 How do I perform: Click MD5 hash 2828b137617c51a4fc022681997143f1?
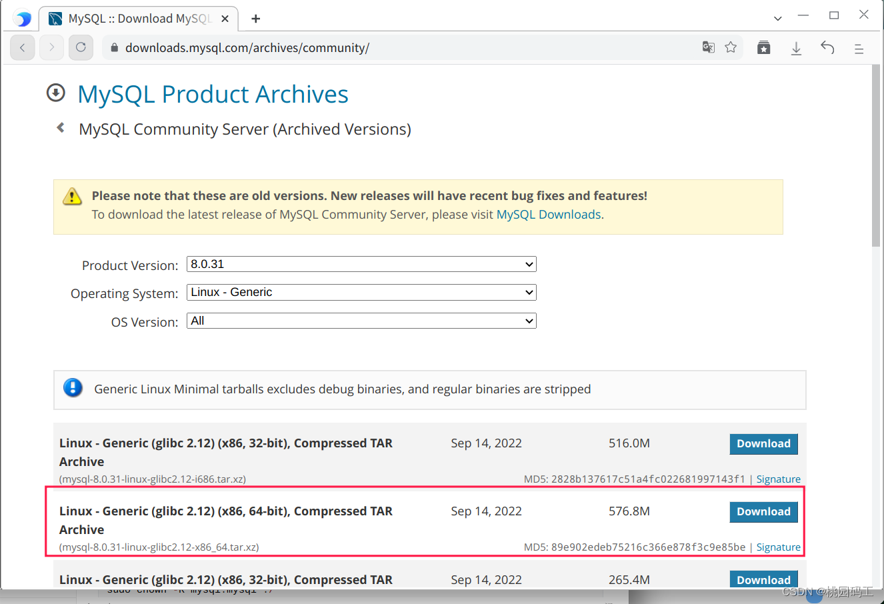tap(648, 479)
